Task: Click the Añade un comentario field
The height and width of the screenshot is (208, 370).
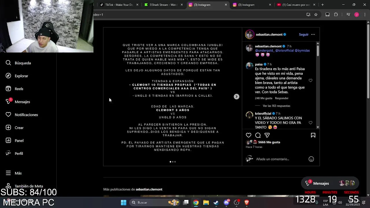Action: point(273,159)
